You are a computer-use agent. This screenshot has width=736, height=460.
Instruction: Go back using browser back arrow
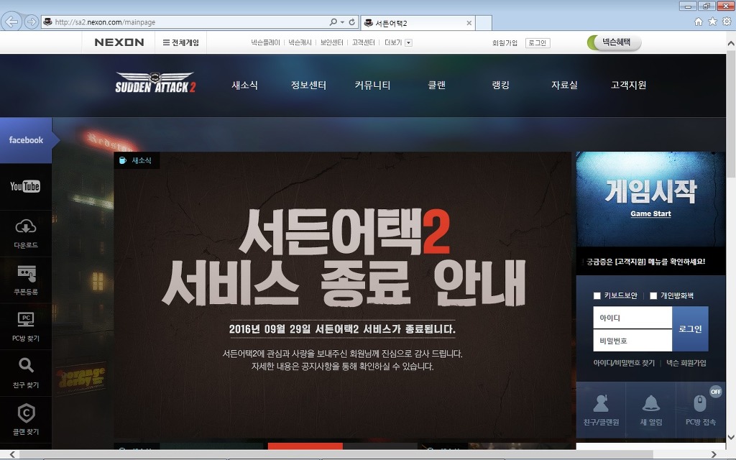[11, 22]
